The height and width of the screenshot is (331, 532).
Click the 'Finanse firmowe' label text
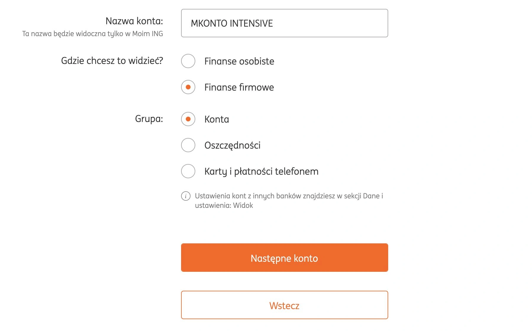click(239, 87)
